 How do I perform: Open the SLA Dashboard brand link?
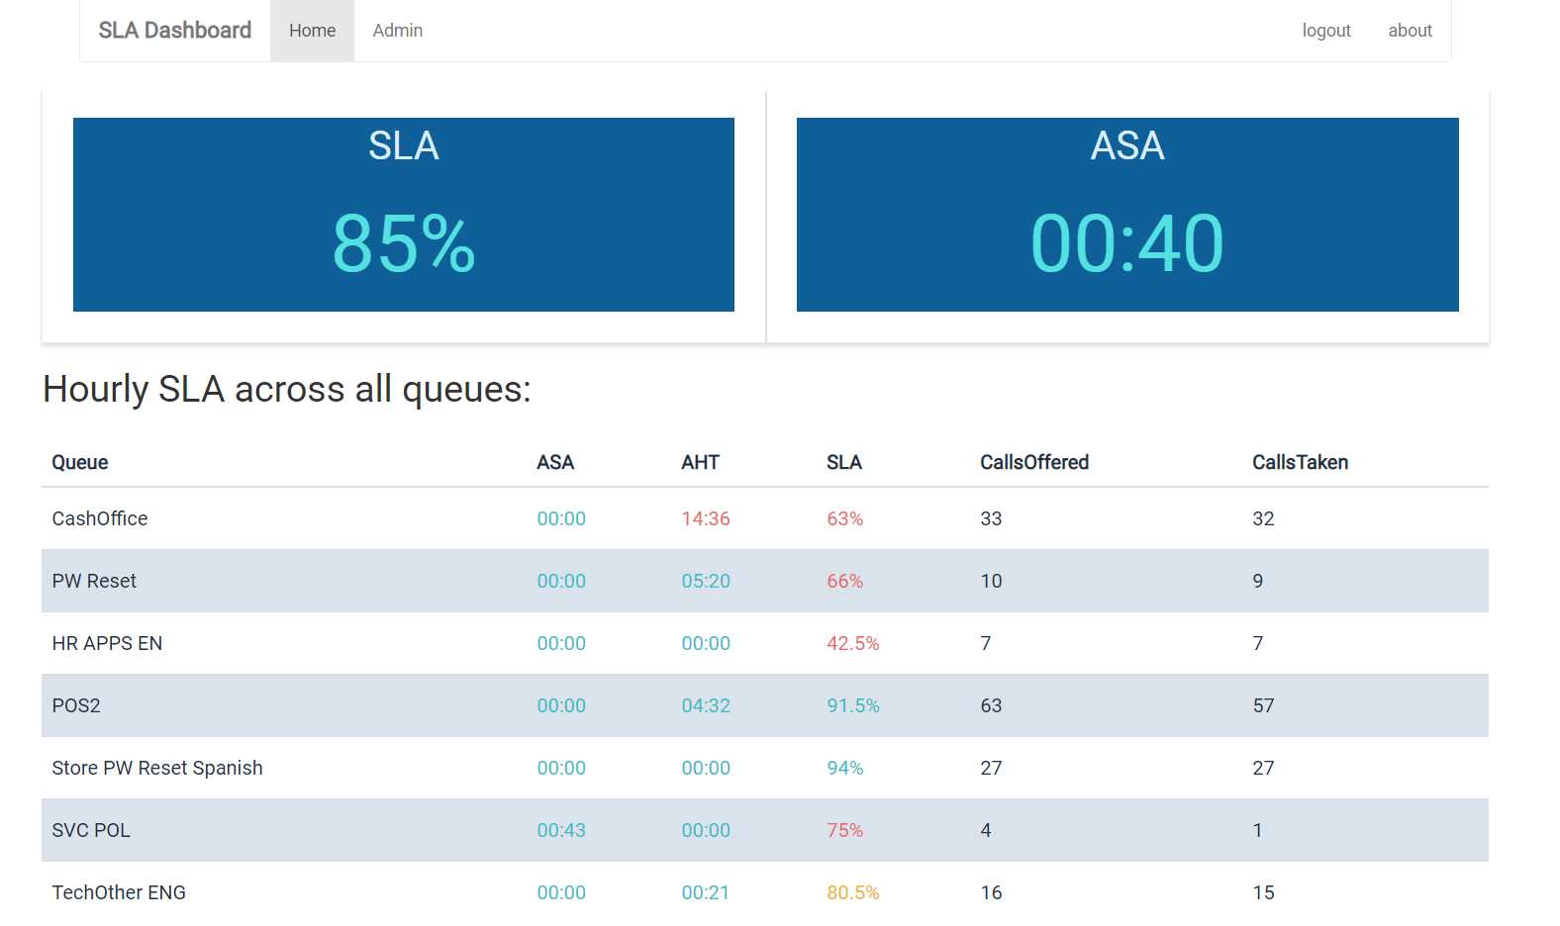[x=175, y=31]
